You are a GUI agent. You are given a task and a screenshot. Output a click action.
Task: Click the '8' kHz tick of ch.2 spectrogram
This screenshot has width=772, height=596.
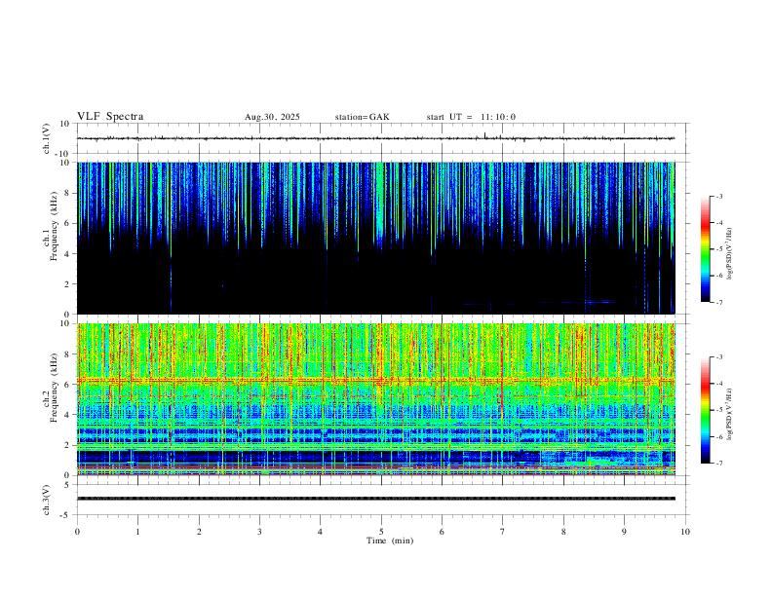67,354
